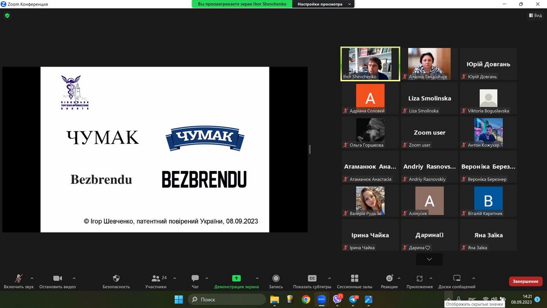
Task: Show more participants with down chevron
Action: pos(429,259)
